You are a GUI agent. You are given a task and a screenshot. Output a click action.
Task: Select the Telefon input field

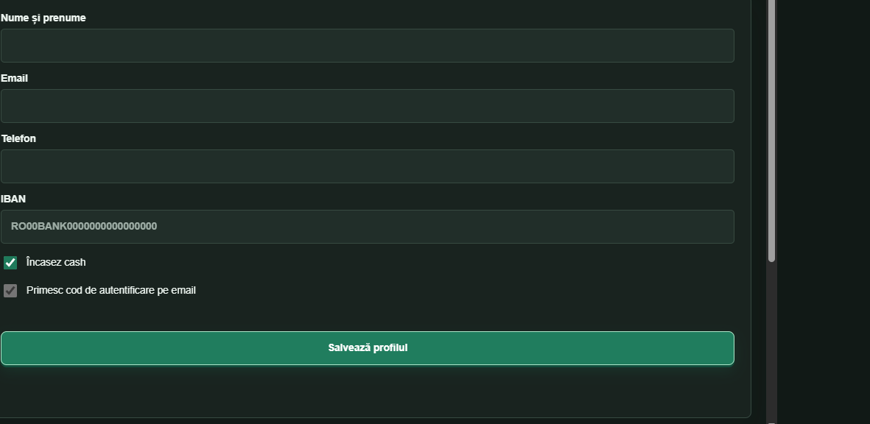(x=368, y=166)
